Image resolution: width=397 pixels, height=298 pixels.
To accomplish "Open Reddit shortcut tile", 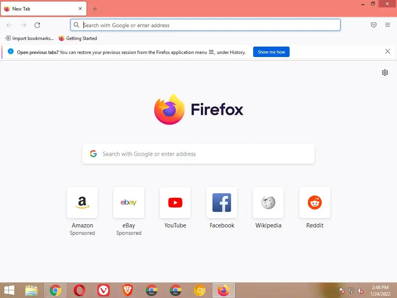I will (315, 203).
